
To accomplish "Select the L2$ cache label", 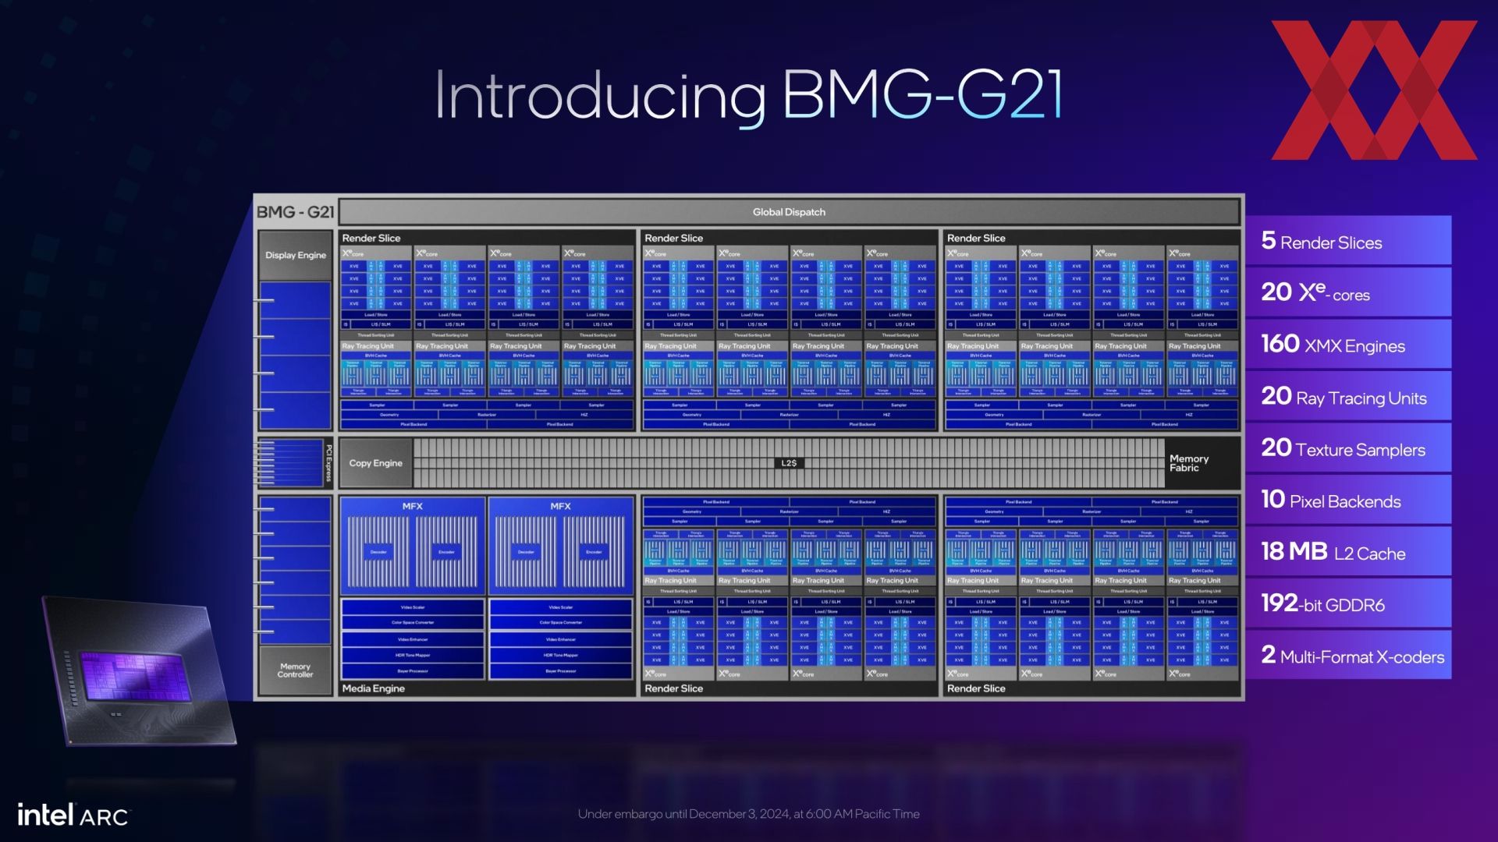I will (x=789, y=463).
